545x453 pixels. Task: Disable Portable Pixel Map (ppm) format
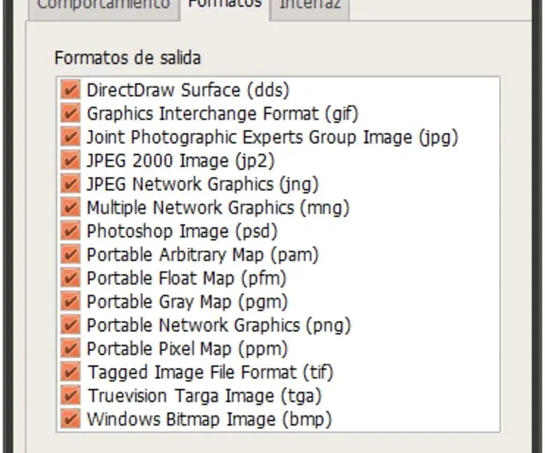(70, 348)
